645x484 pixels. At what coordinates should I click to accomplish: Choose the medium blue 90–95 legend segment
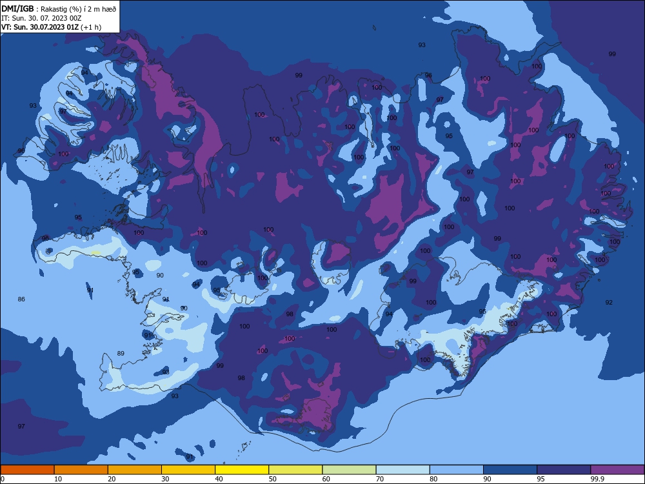510,470
